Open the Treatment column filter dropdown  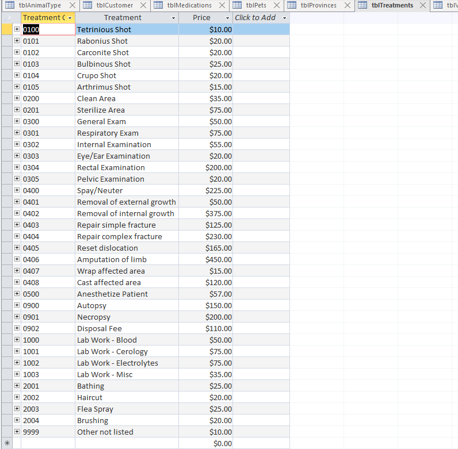pyautogui.click(x=173, y=18)
